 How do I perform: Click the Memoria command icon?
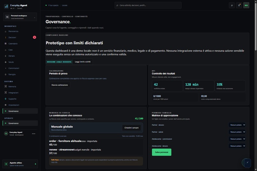click(x=5, y=86)
